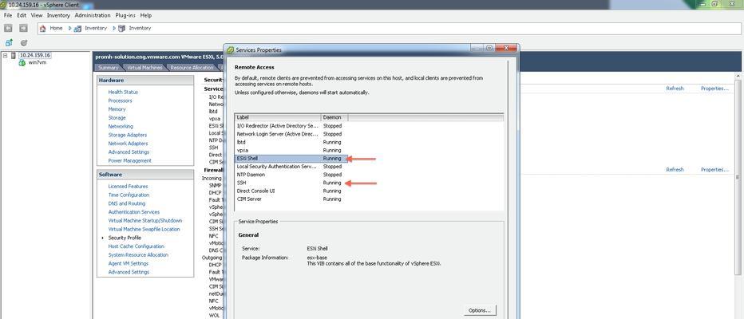Click the vSphere Client title bar icon
This screenshot has width=744, height=319.
tap(4, 4)
